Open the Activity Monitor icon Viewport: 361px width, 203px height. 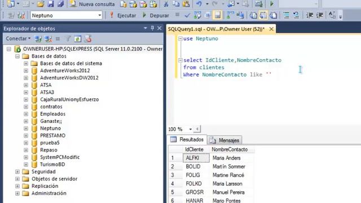[258, 4]
